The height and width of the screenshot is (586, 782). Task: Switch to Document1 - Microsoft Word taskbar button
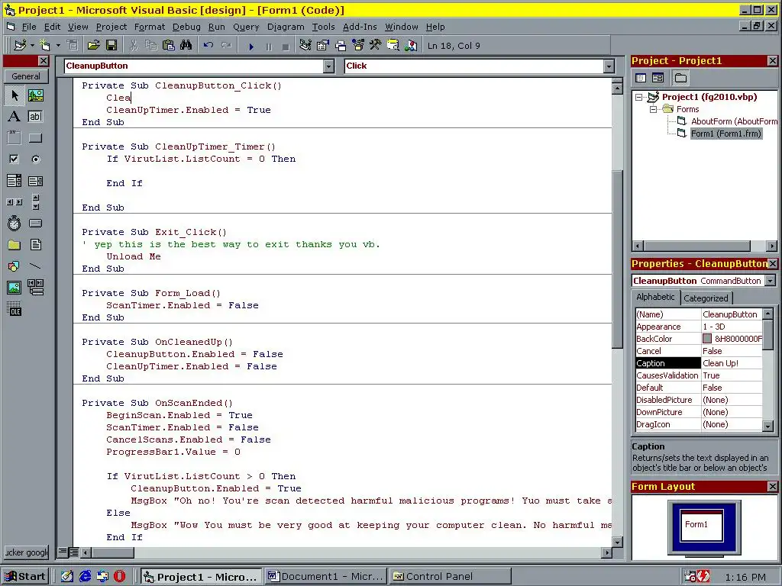[x=325, y=577]
